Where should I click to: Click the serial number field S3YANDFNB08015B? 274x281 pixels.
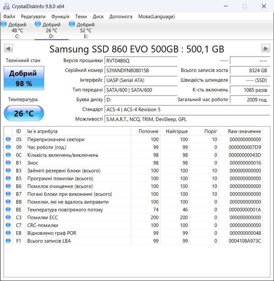point(141,70)
